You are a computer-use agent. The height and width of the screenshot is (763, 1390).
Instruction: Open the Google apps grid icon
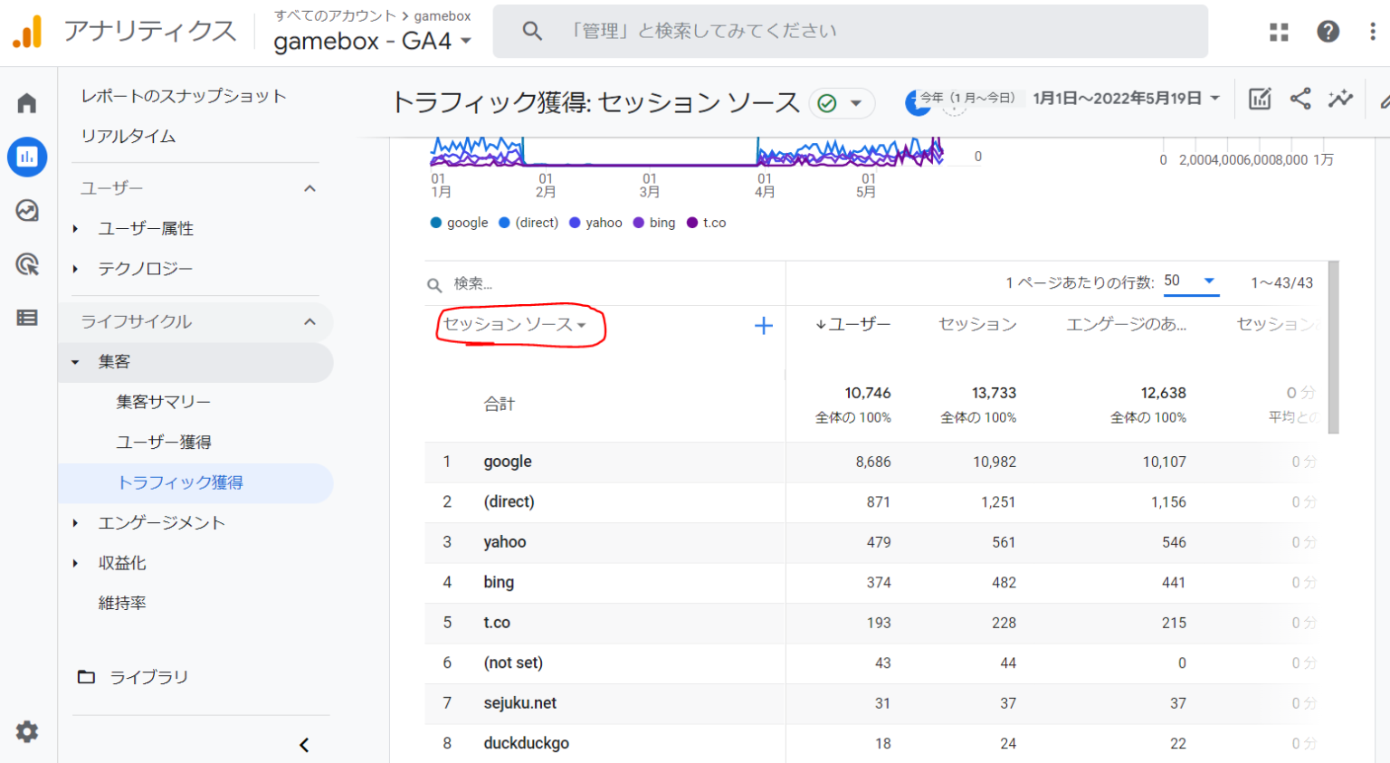[x=1279, y=32]
